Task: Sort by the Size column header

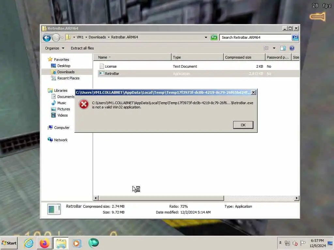Action: click(296, 57)
